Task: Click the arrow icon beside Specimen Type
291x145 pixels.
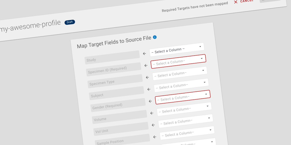Action: coord(147,77)
